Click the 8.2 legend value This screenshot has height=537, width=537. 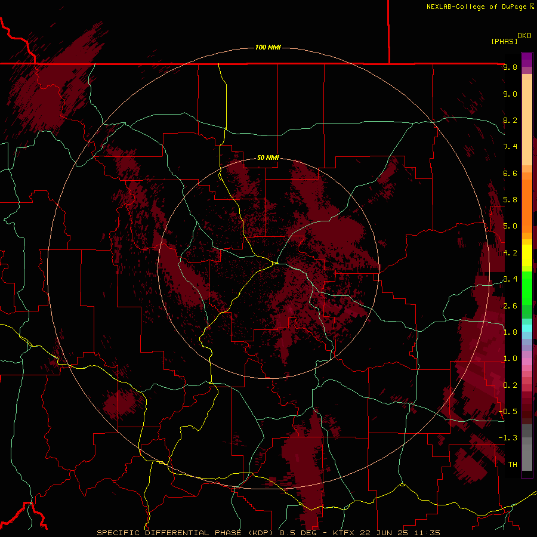point(510,120)
